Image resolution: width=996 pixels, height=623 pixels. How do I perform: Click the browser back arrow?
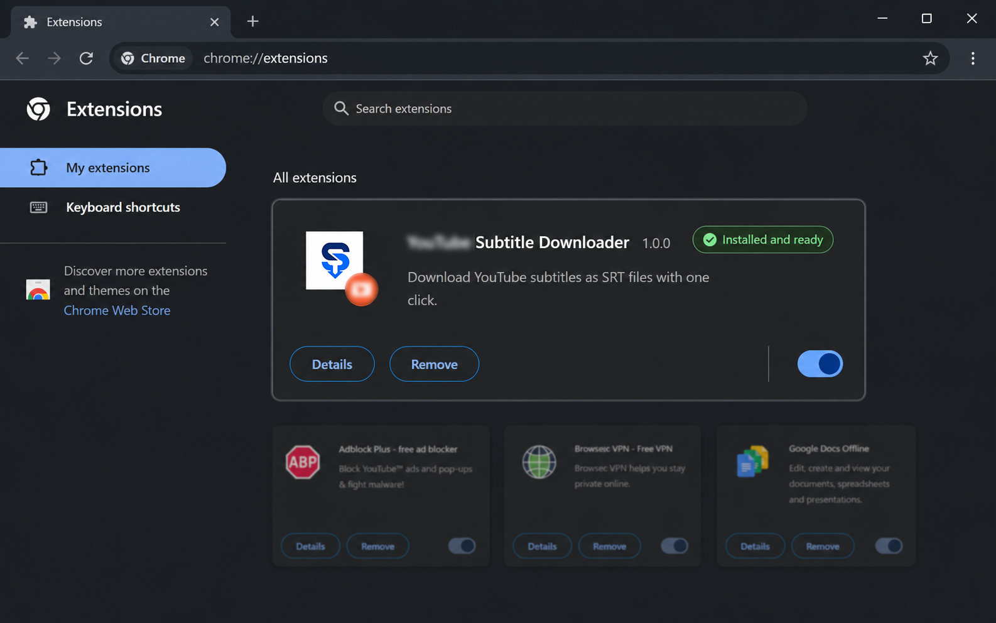[23, 58]
